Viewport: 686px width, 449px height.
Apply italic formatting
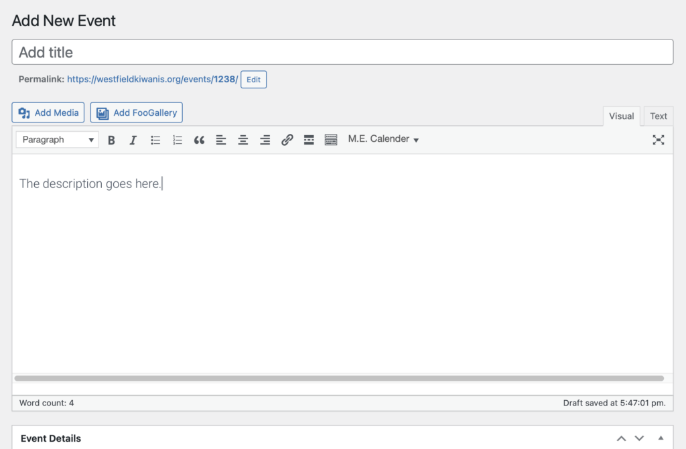pos(133,140)
